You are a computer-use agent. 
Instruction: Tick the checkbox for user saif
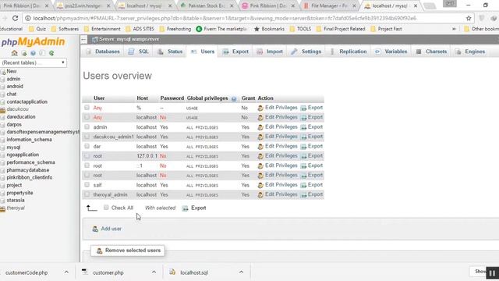[87, 184]
